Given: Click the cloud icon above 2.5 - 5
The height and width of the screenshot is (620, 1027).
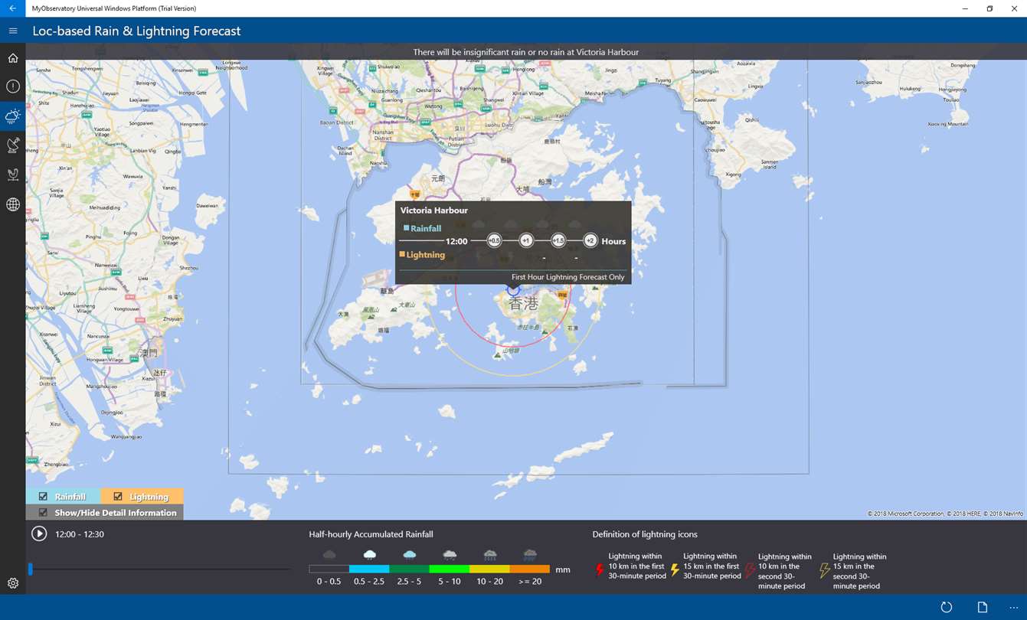Looking at the screenshot, I should pos(410,554).
